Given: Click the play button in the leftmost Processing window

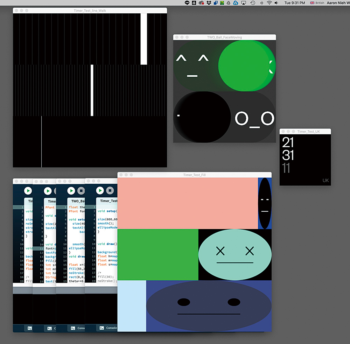Looking at the screenshot, I should (x=28, y=191).
